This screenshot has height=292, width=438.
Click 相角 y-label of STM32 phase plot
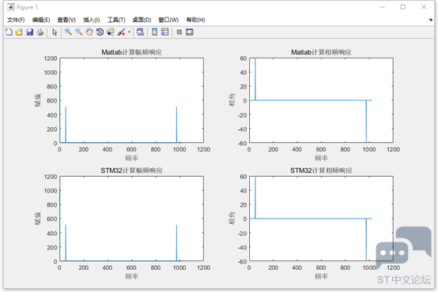pyautogui.click(x=232, y=219)
